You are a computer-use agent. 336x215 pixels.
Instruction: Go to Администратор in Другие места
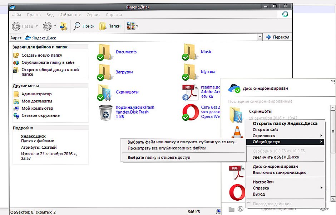(x=36, y=94)
